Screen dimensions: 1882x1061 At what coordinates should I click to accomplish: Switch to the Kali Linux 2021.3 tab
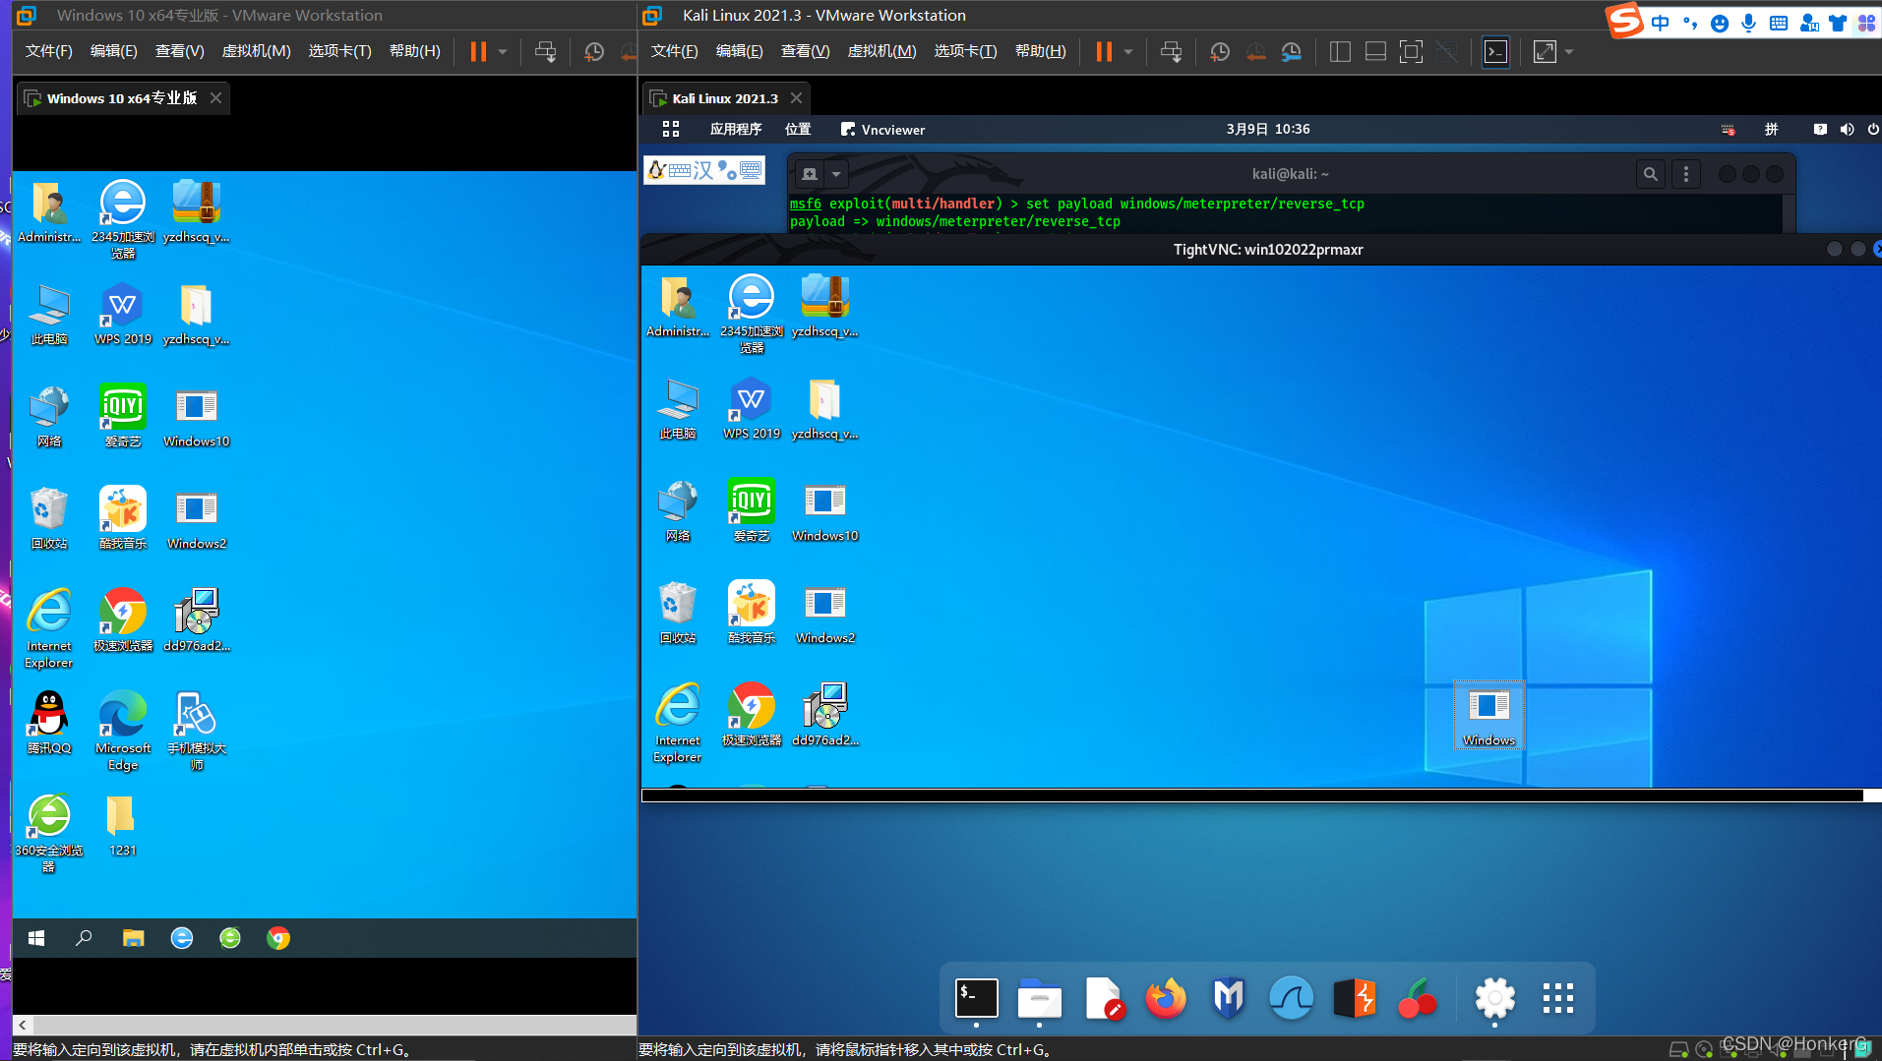coord(725,98)
